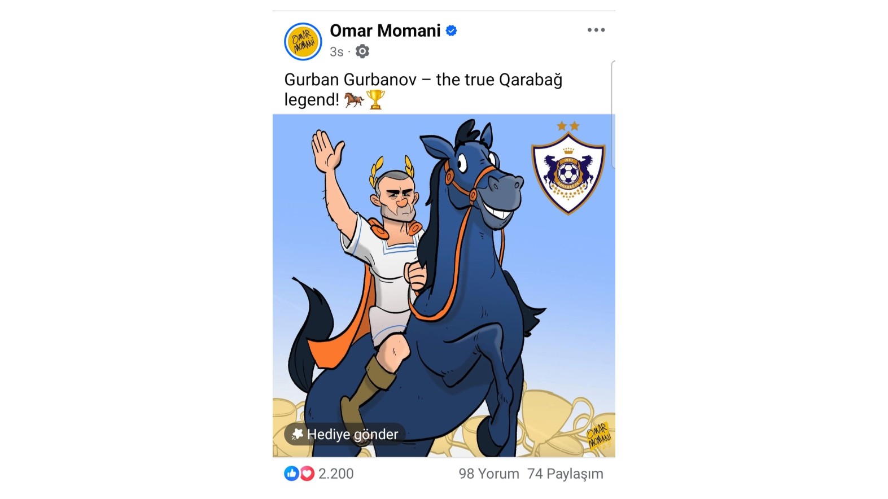The image size is (888, 499).
Task: Open the Omar Momani profile name link
Action: click(x=385, y=30)
